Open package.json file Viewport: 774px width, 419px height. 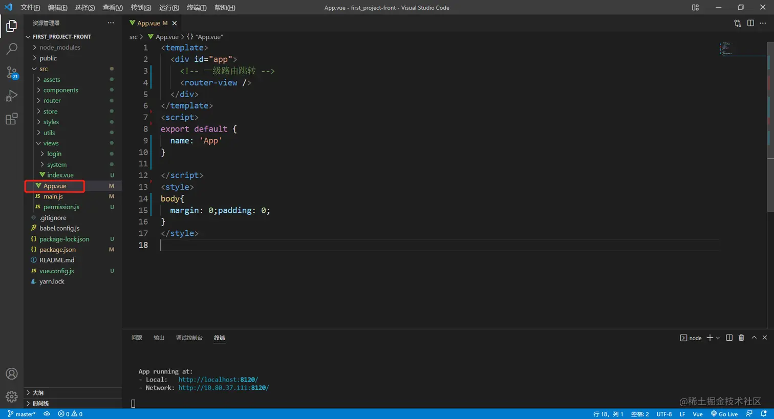[x=73, y=250]
